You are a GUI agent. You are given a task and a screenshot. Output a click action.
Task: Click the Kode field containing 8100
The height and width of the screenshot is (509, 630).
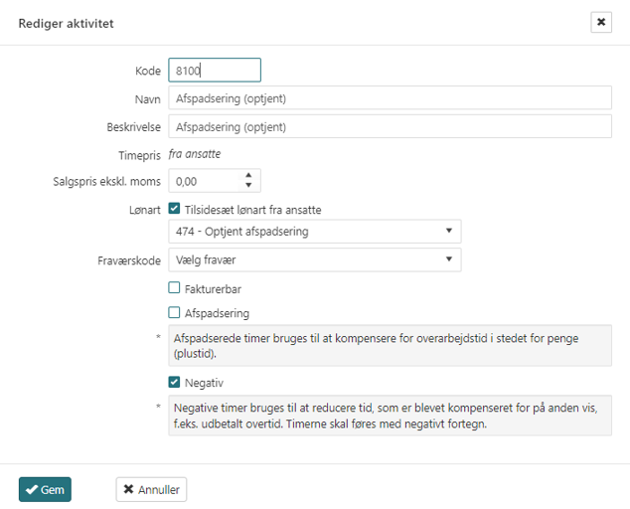(x=215, y=71)
